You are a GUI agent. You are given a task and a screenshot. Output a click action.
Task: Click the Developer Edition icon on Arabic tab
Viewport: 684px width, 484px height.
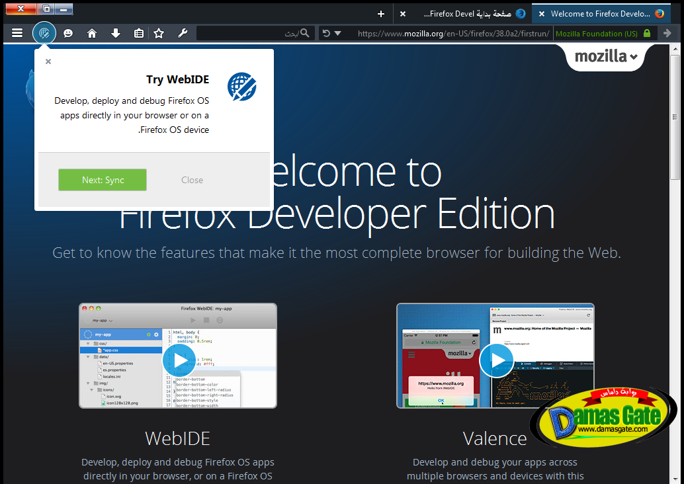521,14
